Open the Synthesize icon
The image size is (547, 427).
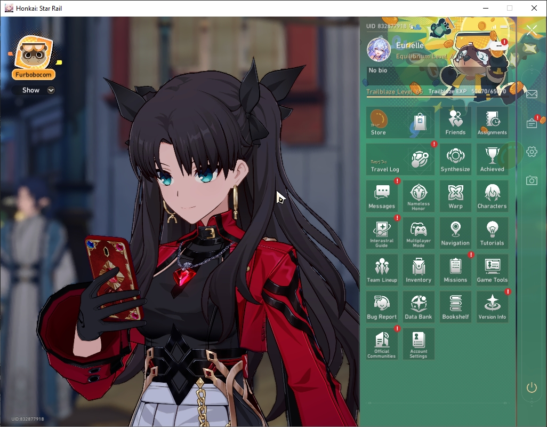455,159
